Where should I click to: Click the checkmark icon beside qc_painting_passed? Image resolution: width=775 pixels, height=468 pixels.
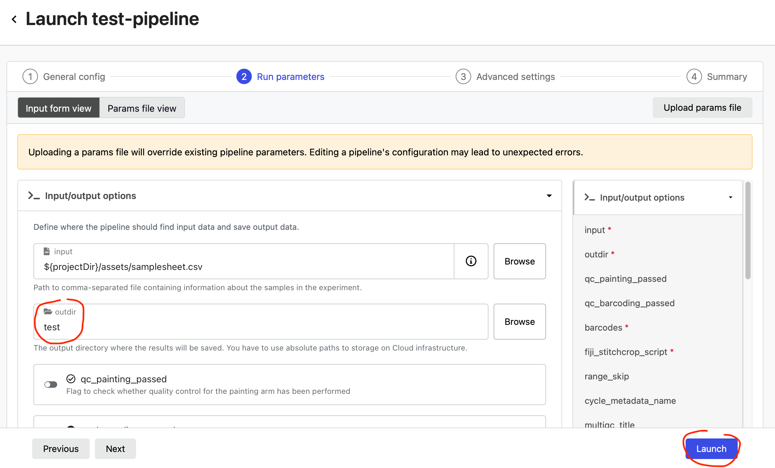pyautogui.click(x=71, y=379)
